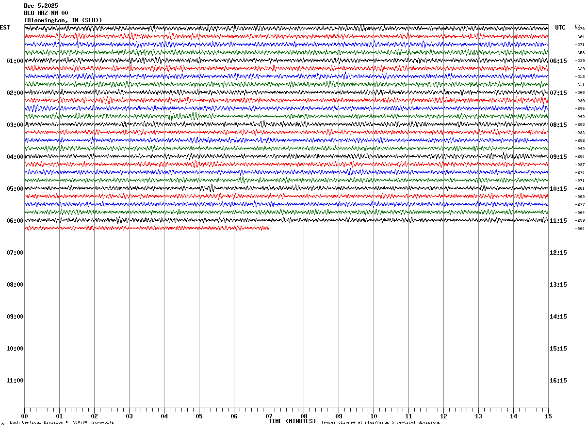Click minute tick label '04' on time axis
587x429 pixels.
164,416
